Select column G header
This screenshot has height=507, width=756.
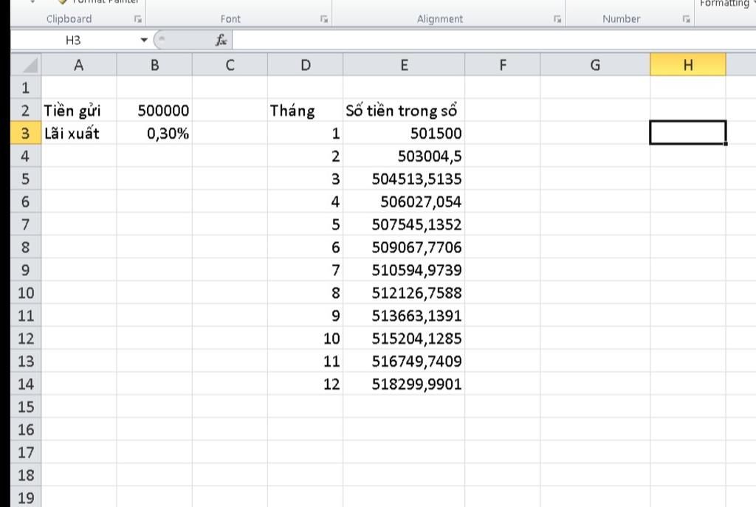595,65
